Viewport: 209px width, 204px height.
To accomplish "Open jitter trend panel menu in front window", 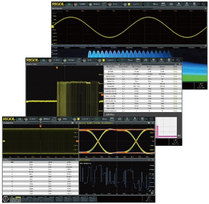I will pos(149,160).
